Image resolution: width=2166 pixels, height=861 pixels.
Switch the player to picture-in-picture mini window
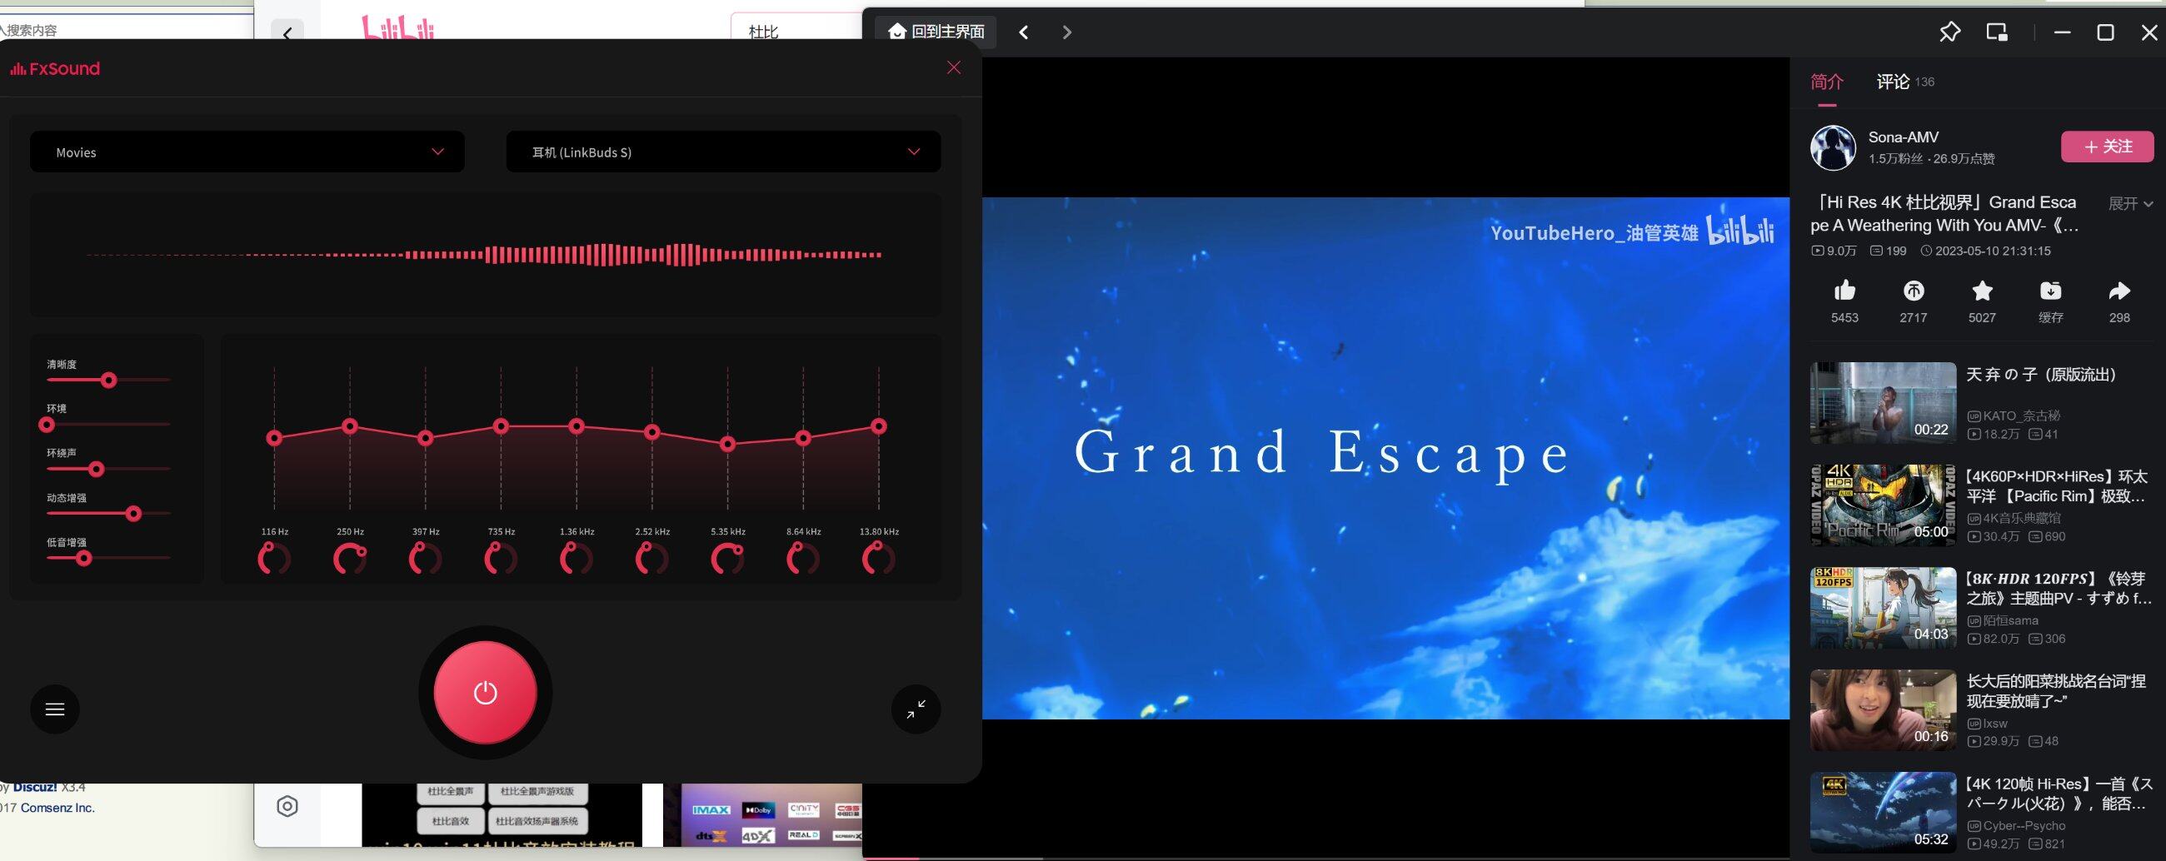pos(1997,32)
